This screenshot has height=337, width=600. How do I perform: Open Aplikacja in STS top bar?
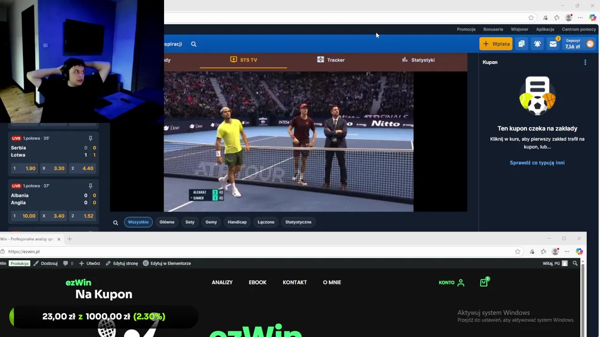pyautogui.click(x=545, y=29)
